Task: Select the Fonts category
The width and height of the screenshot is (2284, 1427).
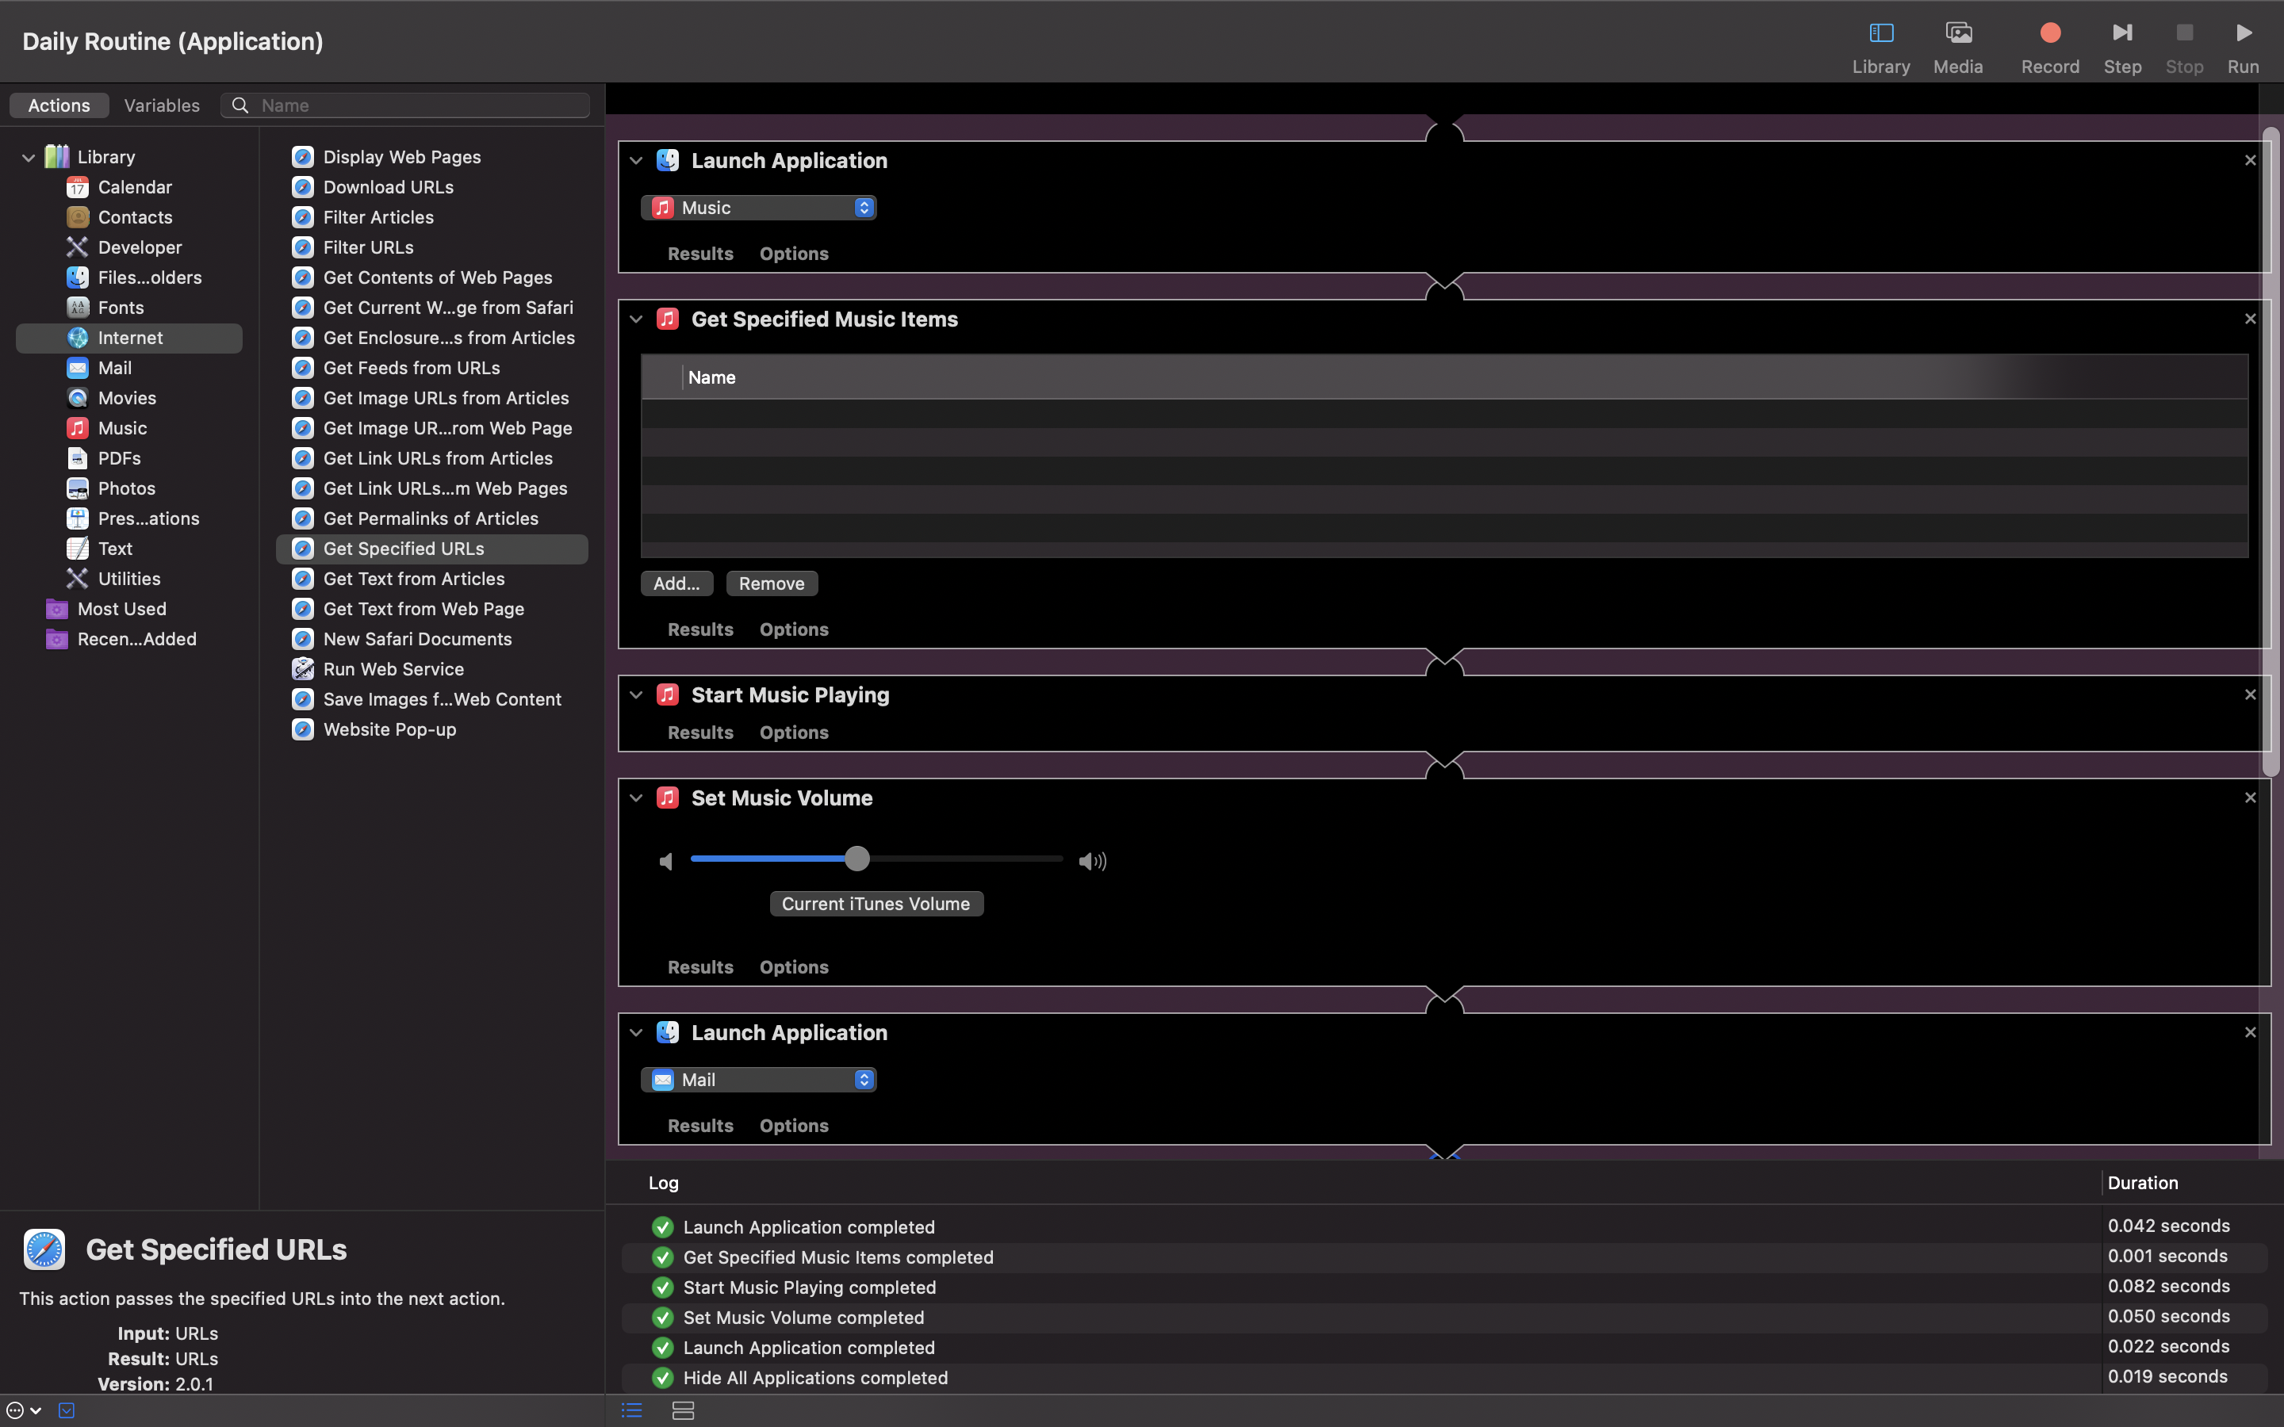Action: (129, 308)
